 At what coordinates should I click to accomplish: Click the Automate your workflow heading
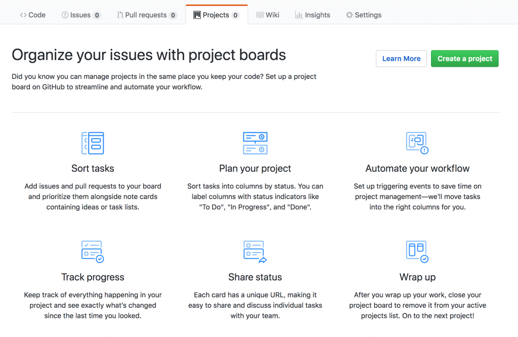(417, 168)
